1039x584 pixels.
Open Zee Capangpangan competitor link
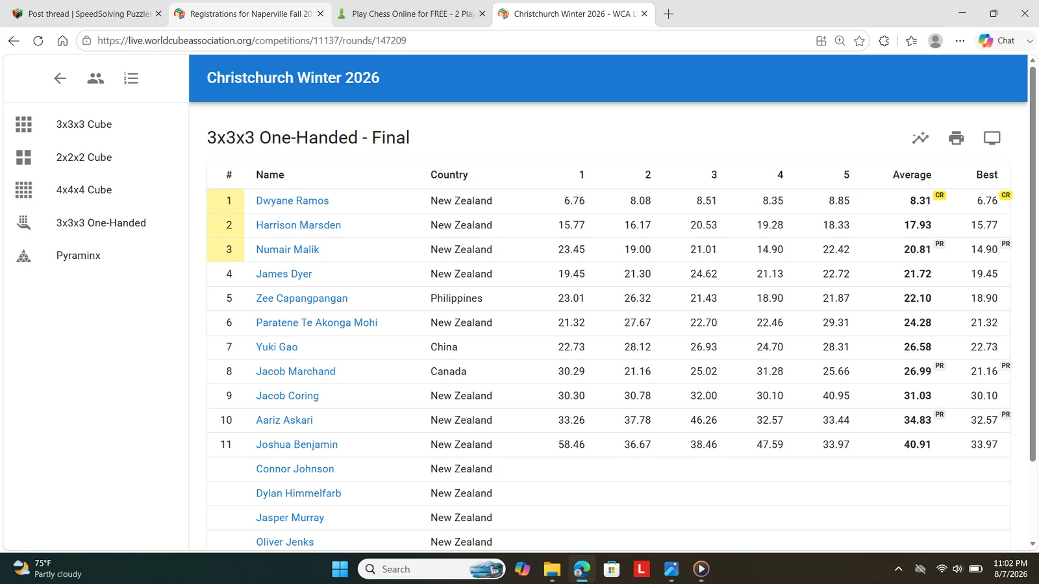coord(302,298)
